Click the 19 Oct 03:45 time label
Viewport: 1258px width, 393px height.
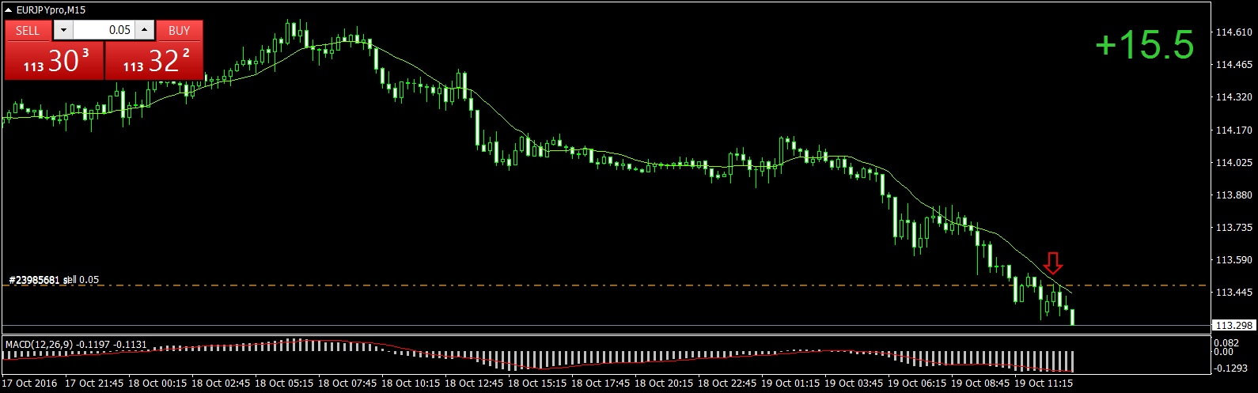854,384
